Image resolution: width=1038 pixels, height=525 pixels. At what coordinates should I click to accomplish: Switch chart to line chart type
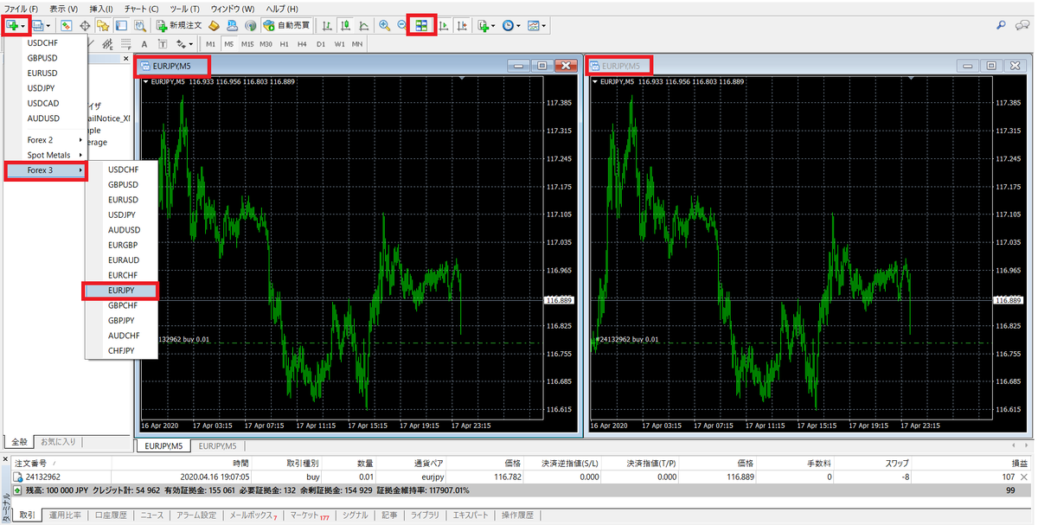click(x=364, y=25)
